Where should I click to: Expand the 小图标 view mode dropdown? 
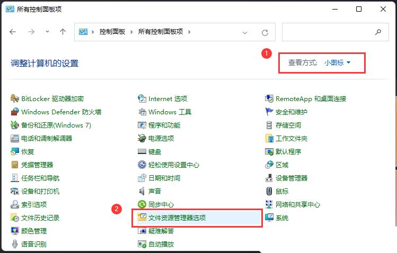click(338, 62)
